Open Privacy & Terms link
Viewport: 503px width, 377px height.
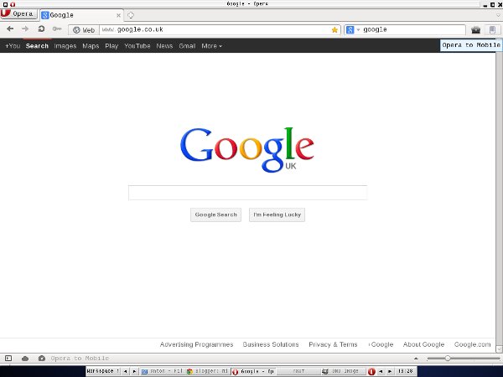pos(333,344)
